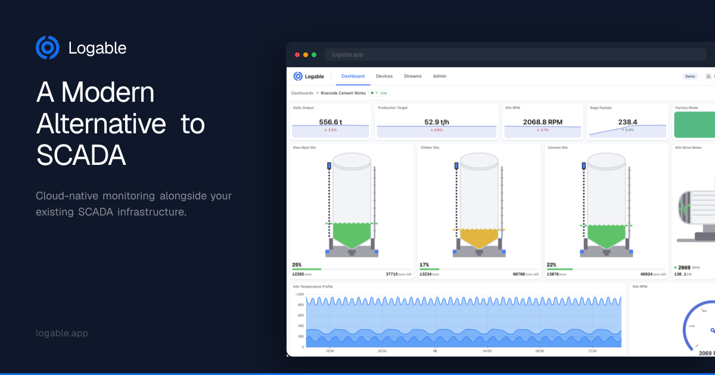Viewport: 715px width, 375px height.
Task: Click the logable.app link at banner bottom
Action: coord(62,333)
